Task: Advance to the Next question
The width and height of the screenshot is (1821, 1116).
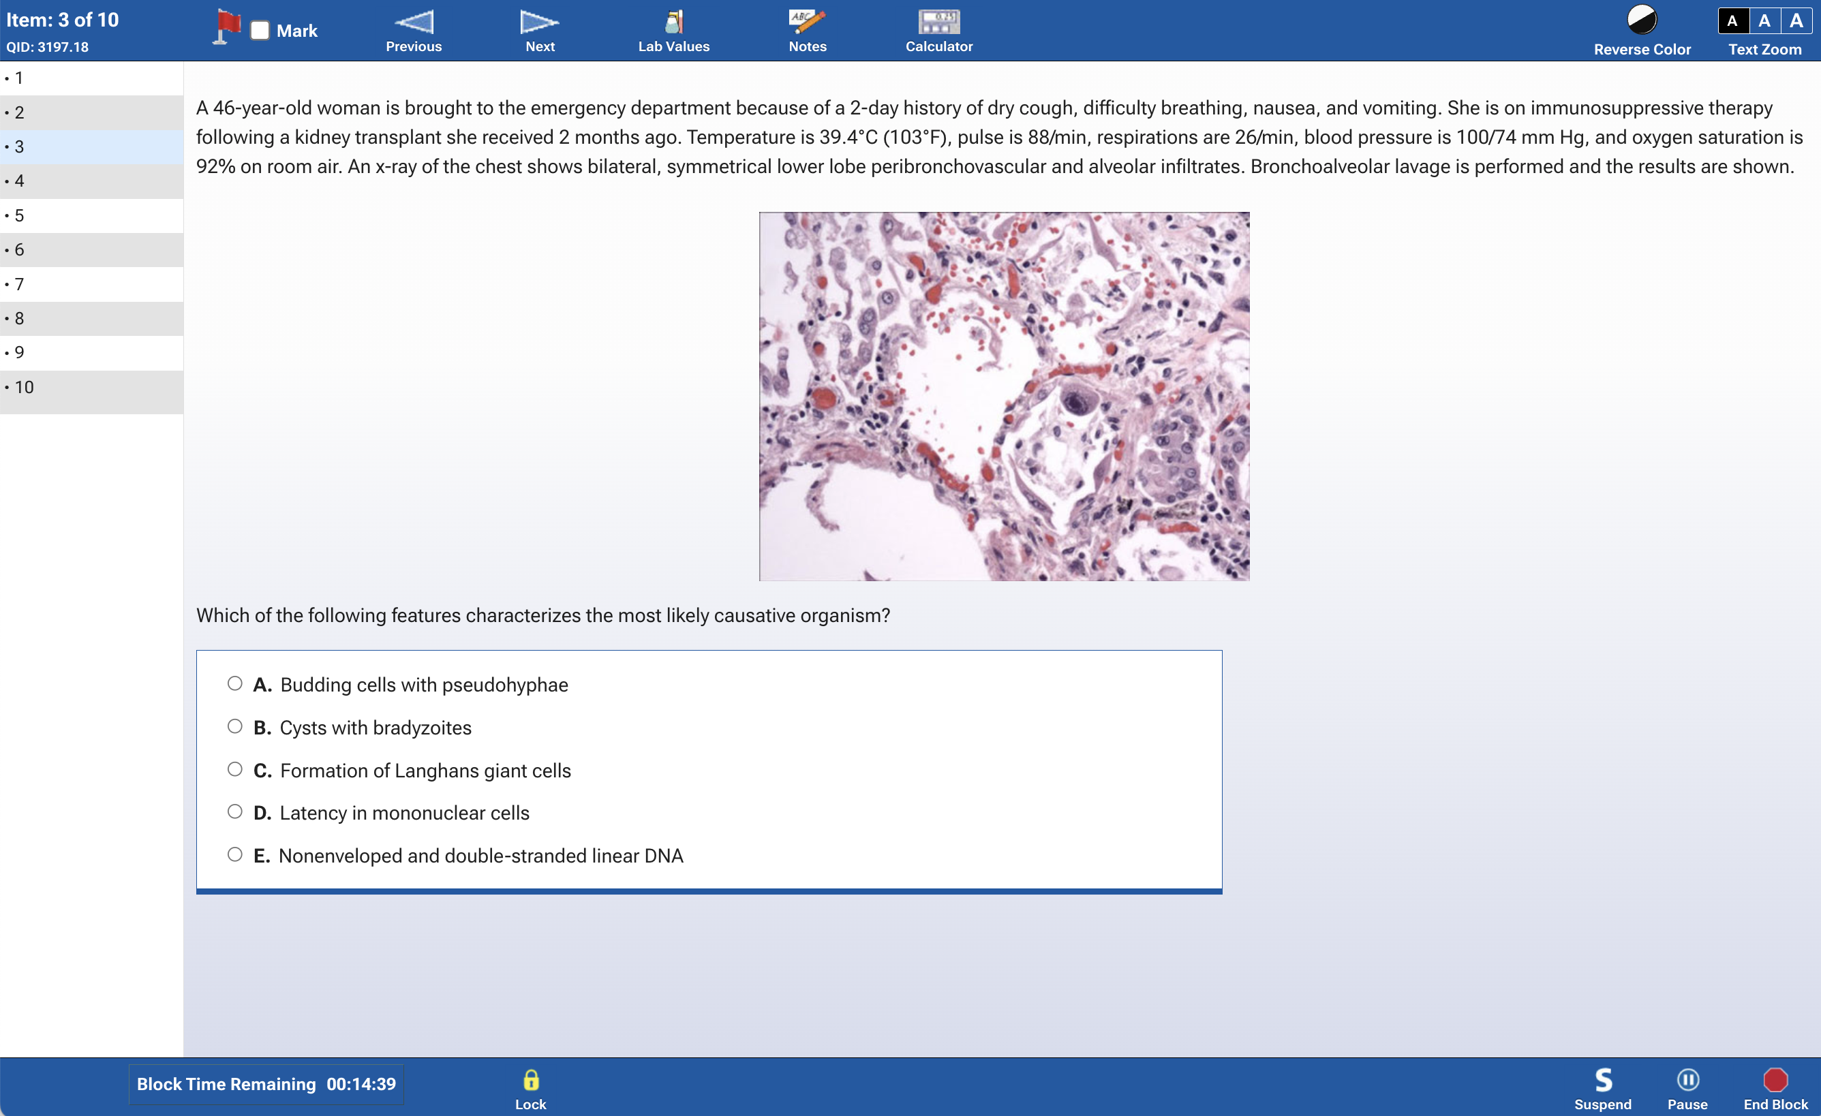Action: click(540, 29)
